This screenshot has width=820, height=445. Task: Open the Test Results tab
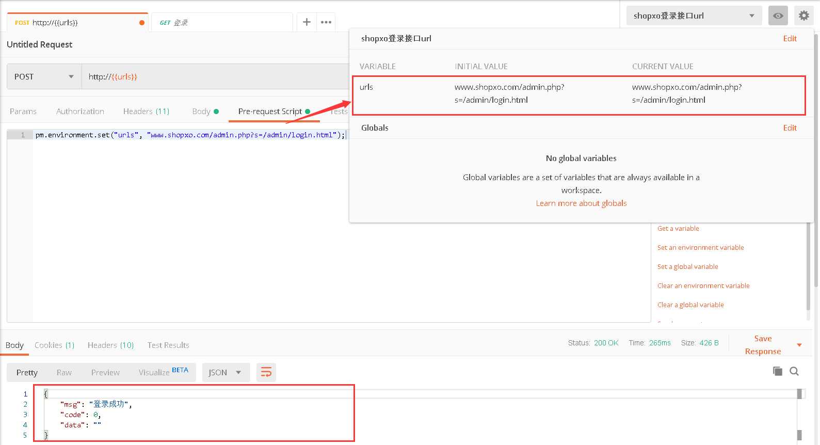point(168,345)
